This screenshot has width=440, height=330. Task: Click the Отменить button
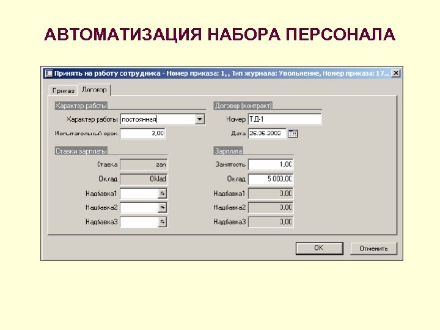[374, 249]
